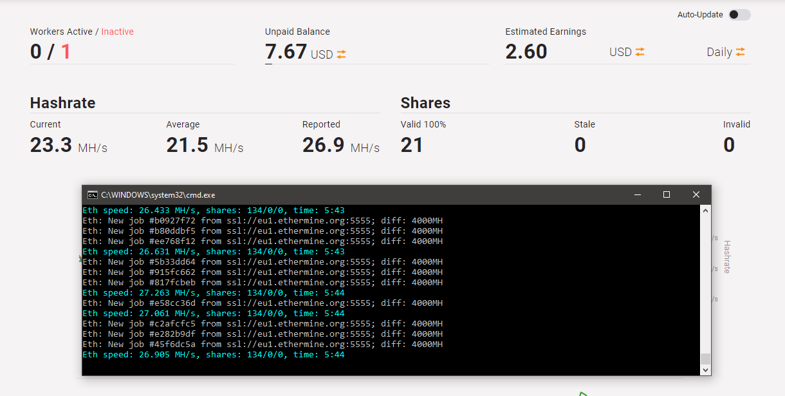
Task: Click cmd scrollbar up arrow
Action: (706, 211)
